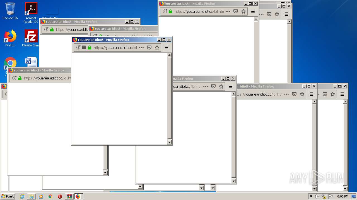Focus the URL field in the frontmost Firefox window
357x200 pixels.
[115, 47]
